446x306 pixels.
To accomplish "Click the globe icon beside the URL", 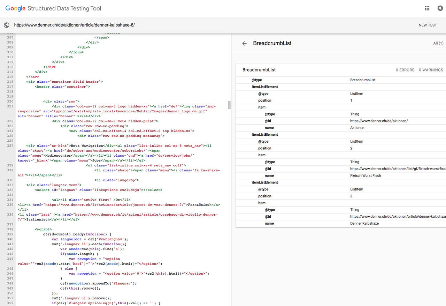I will (6, 25).
